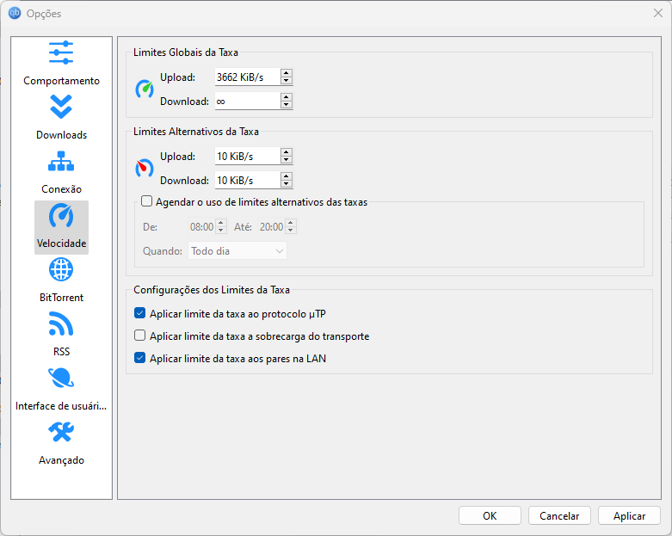Click the Configurações dos Limites da Taxa heading
672x536 pixels.
212,290
